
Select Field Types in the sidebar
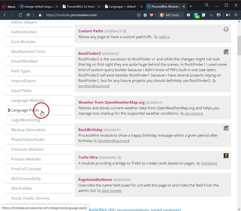tap(21, 71)
